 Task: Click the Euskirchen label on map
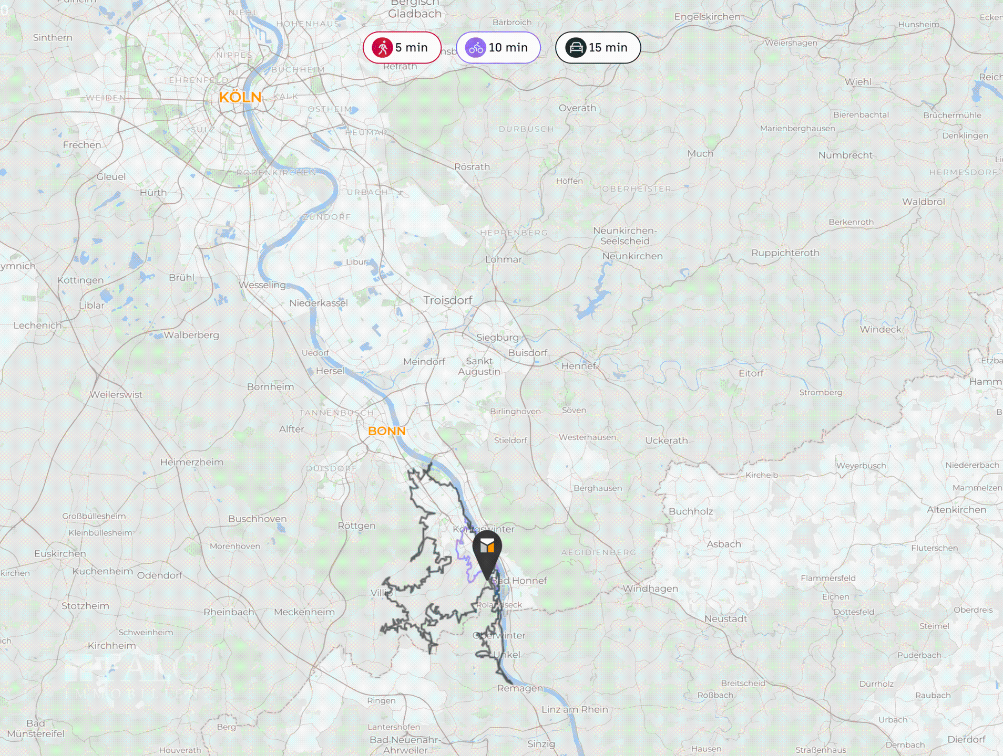tap(60, 554)
